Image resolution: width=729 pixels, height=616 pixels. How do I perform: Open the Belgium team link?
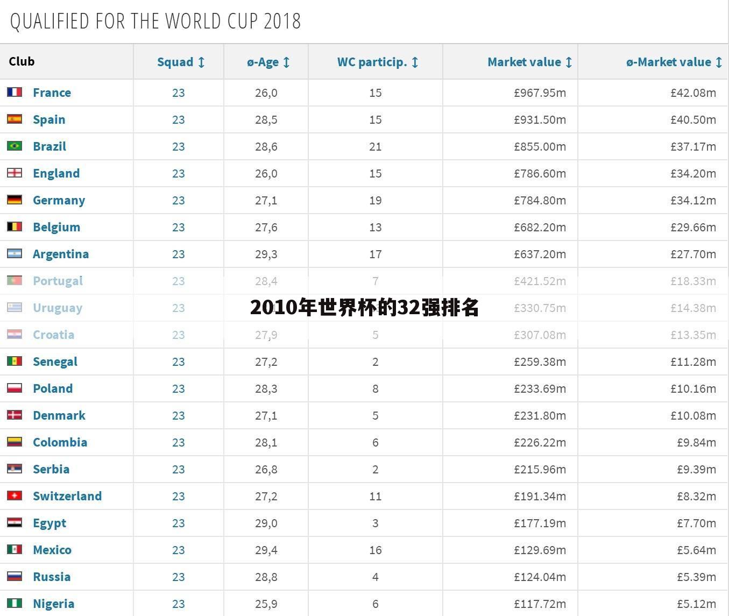tap(56, 227)
